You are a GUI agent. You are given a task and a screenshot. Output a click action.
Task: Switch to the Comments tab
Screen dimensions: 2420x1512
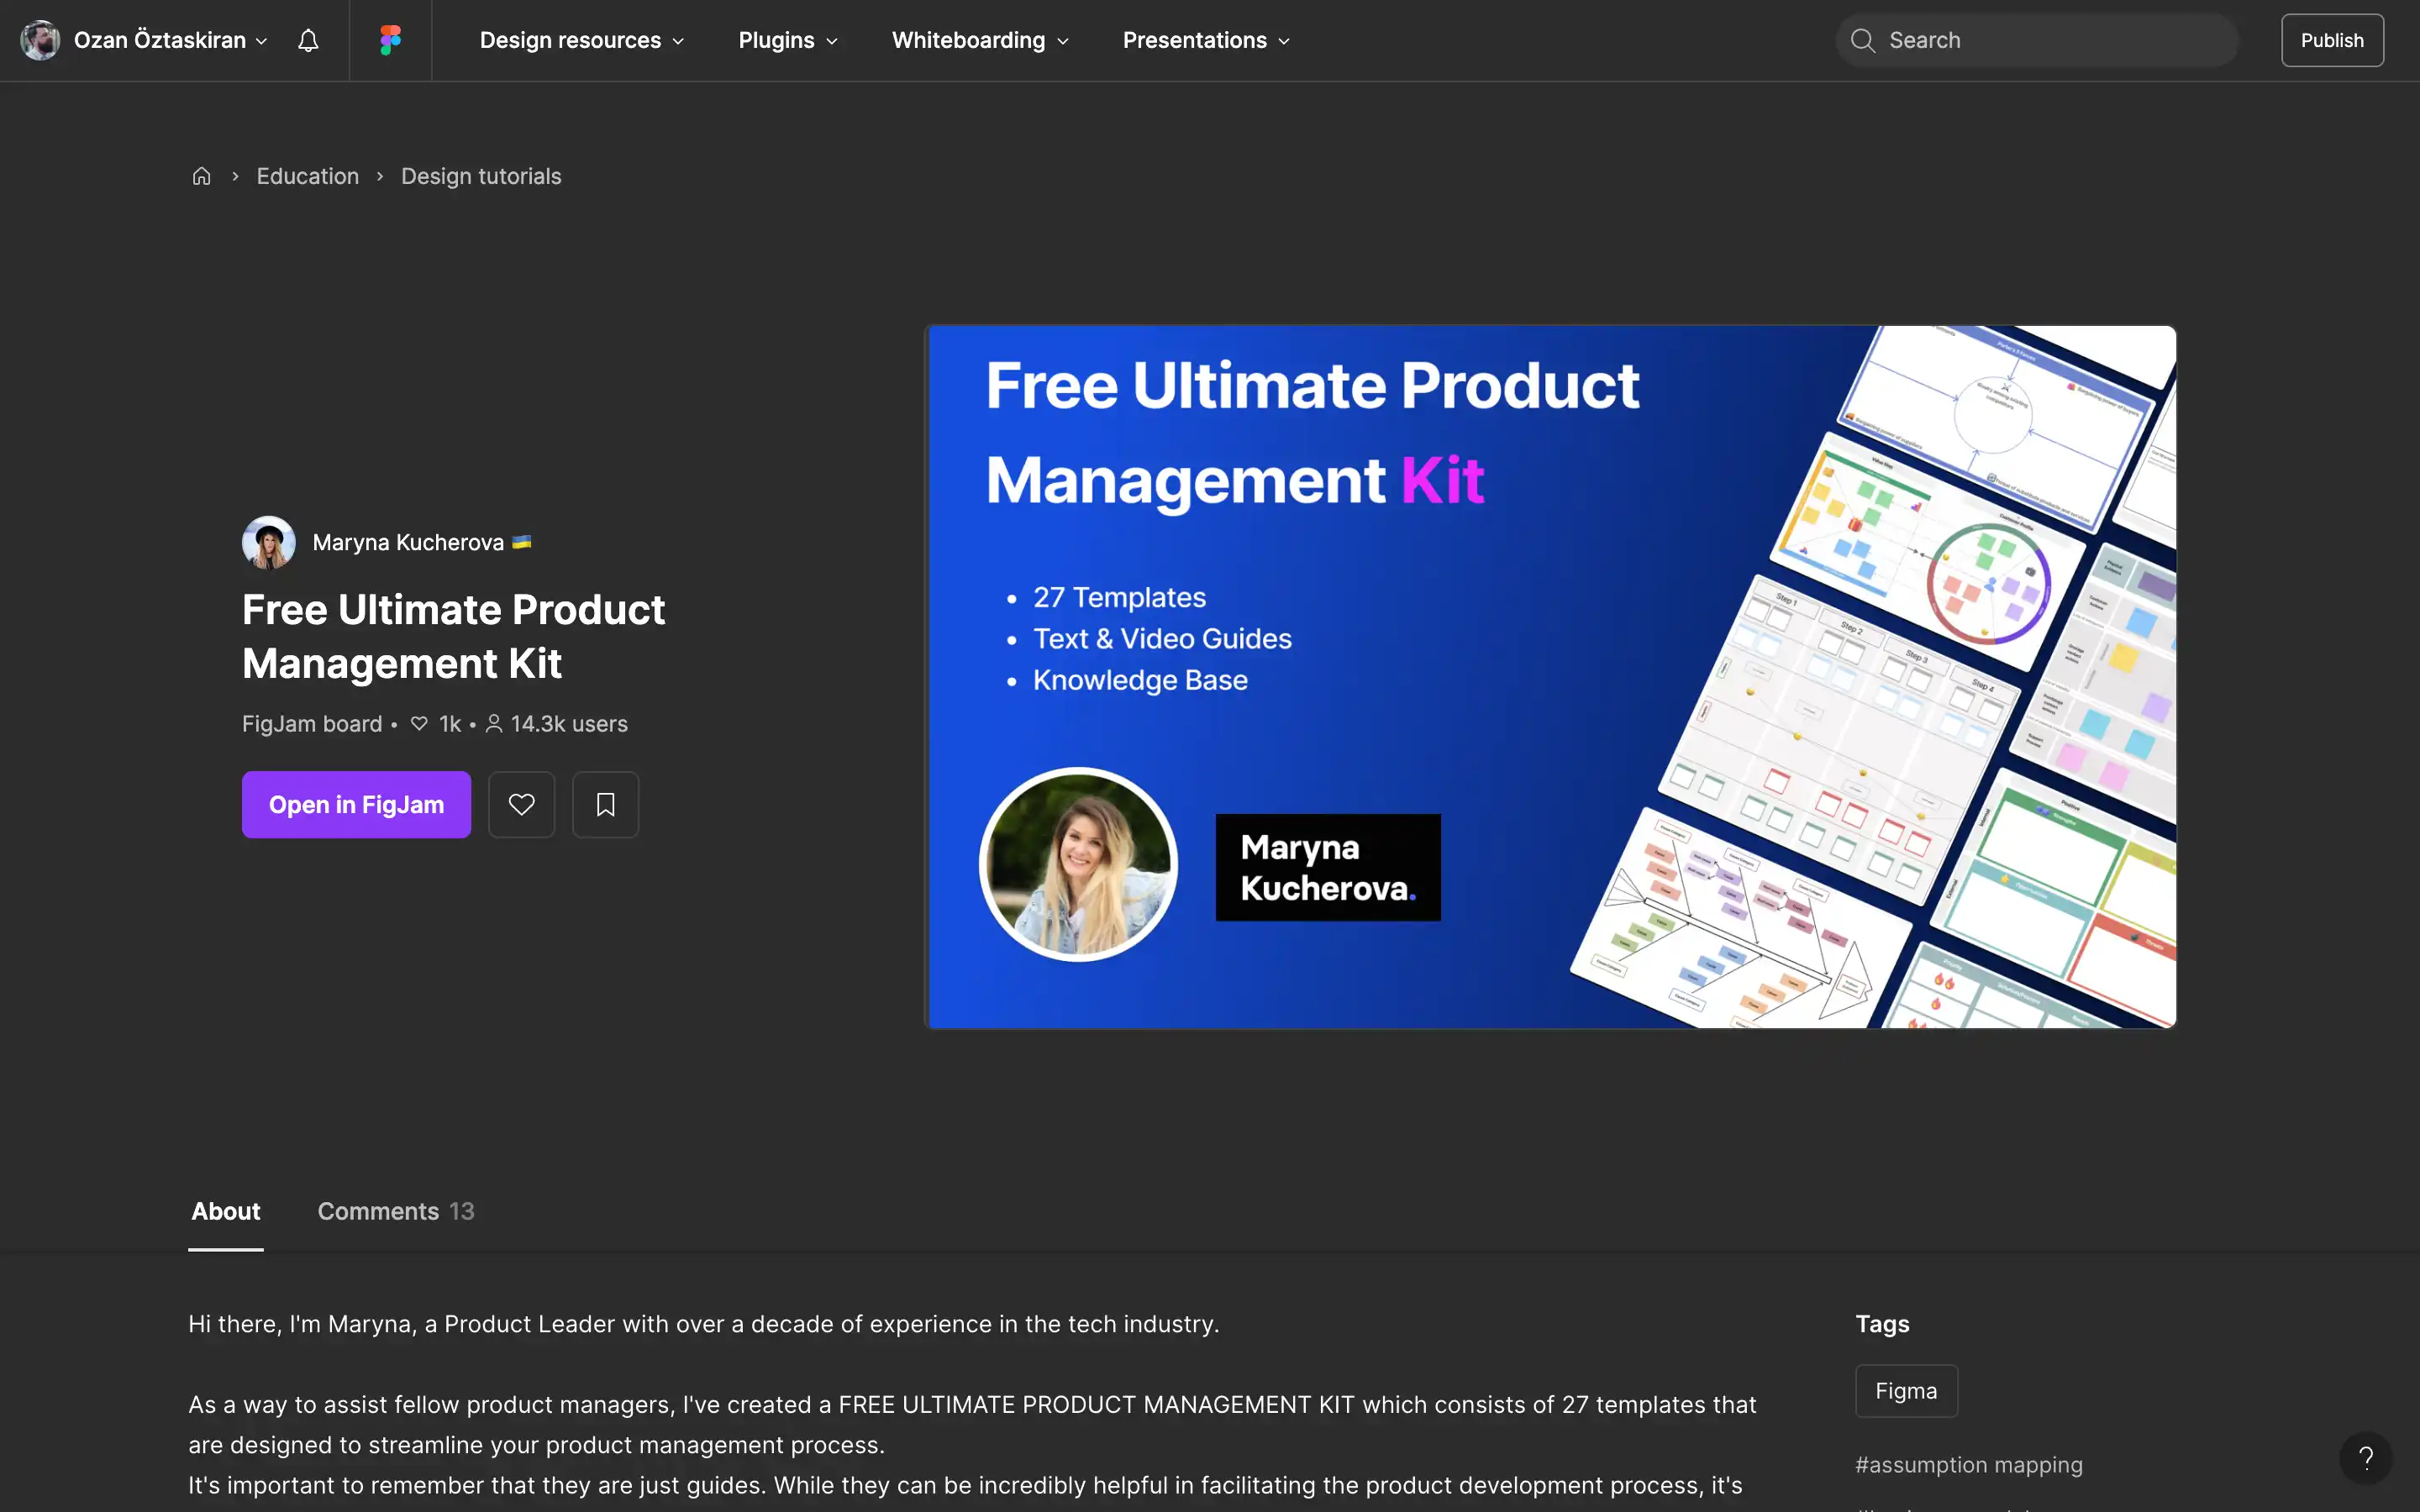pyautogui.click(x=396, y=1211)
